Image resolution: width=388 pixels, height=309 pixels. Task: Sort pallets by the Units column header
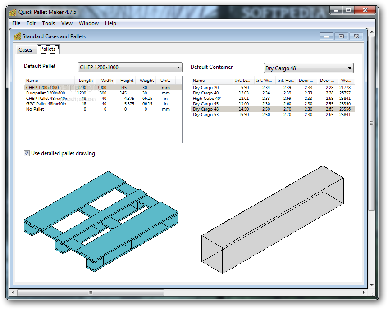pos(165,80)
